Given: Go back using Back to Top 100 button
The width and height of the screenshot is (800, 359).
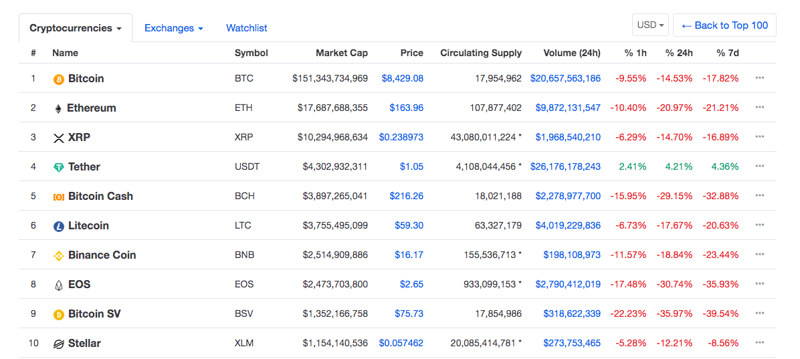Looking at the screenshot, I should coord(724,25).
